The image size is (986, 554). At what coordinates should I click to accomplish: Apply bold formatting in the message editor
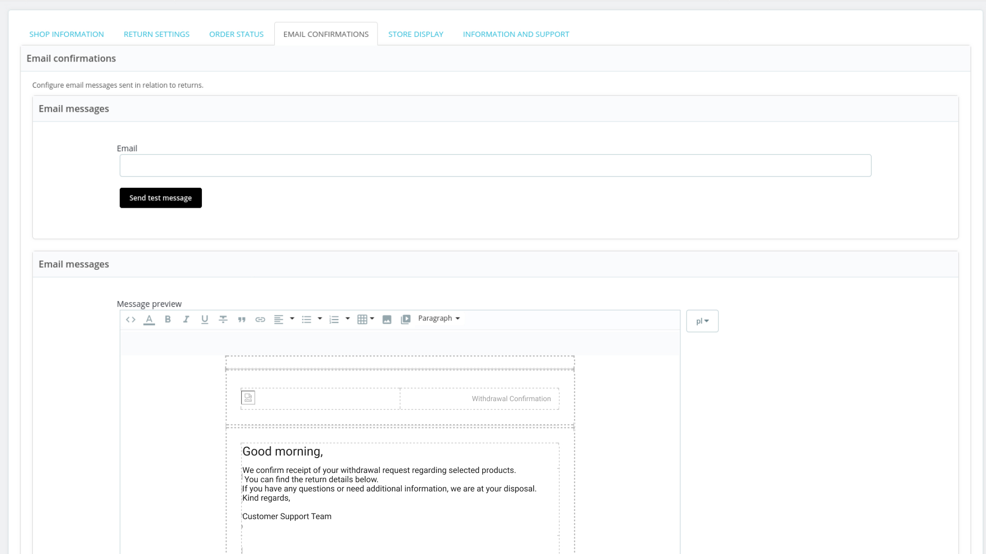167,319
